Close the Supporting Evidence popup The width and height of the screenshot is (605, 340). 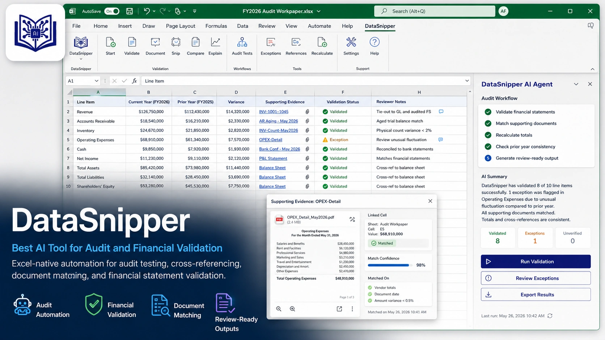430,201
